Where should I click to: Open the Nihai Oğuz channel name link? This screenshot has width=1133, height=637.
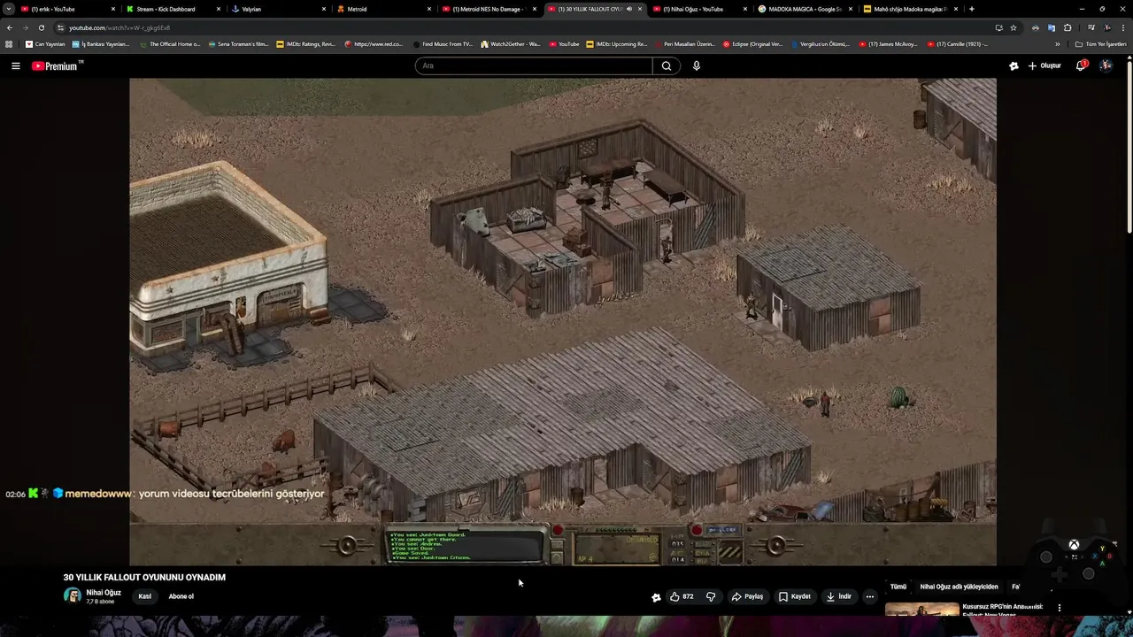(104, 593)
